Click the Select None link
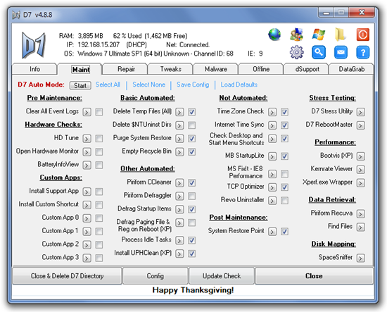Viewport: 387px width, 312px height. [149, 85]
